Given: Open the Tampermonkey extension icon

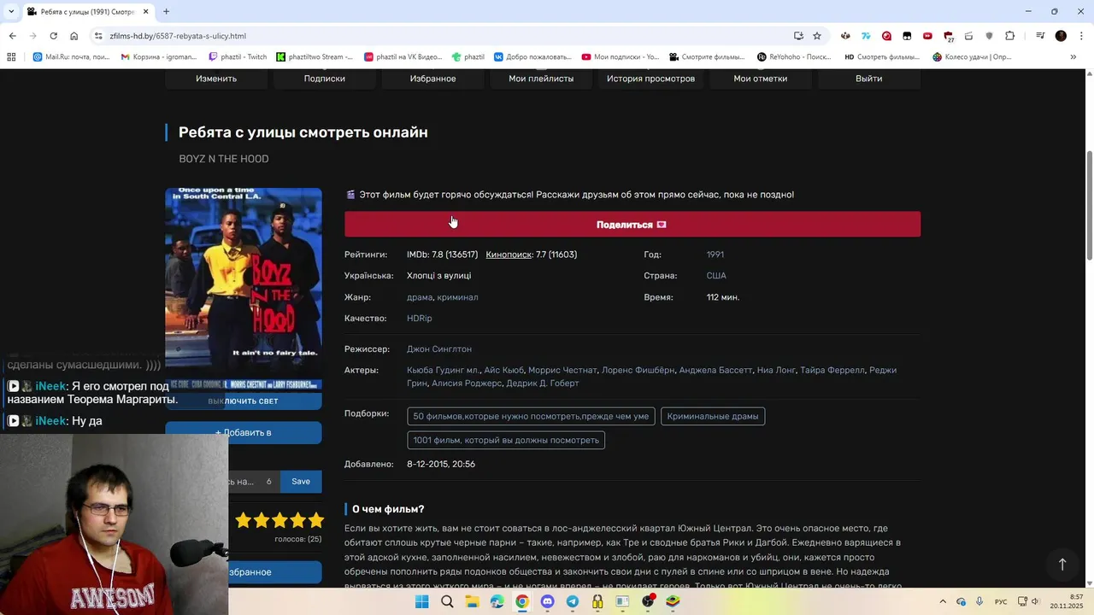Looking at the screenshot, I should coord(907,36).
